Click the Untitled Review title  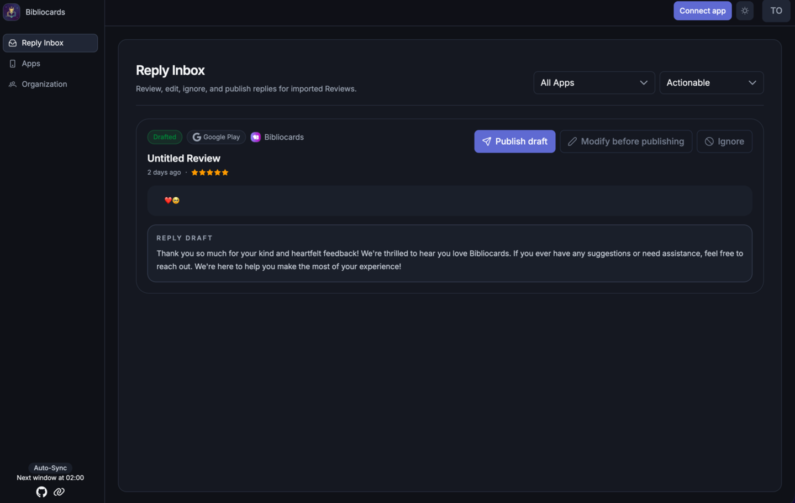coord(184,158)
